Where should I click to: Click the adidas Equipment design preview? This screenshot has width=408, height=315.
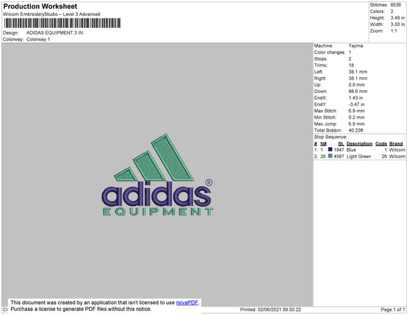point(158,174)
